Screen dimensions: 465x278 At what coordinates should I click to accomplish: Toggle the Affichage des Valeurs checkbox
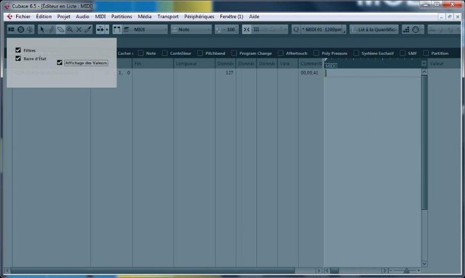pos(60,63)
